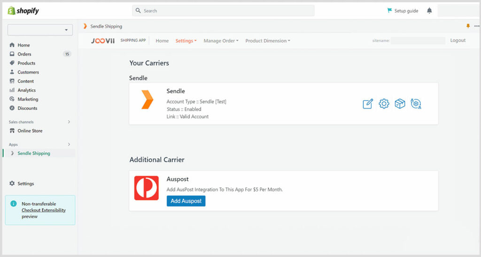Expand the Sales channels chevron

pos(69,122)
